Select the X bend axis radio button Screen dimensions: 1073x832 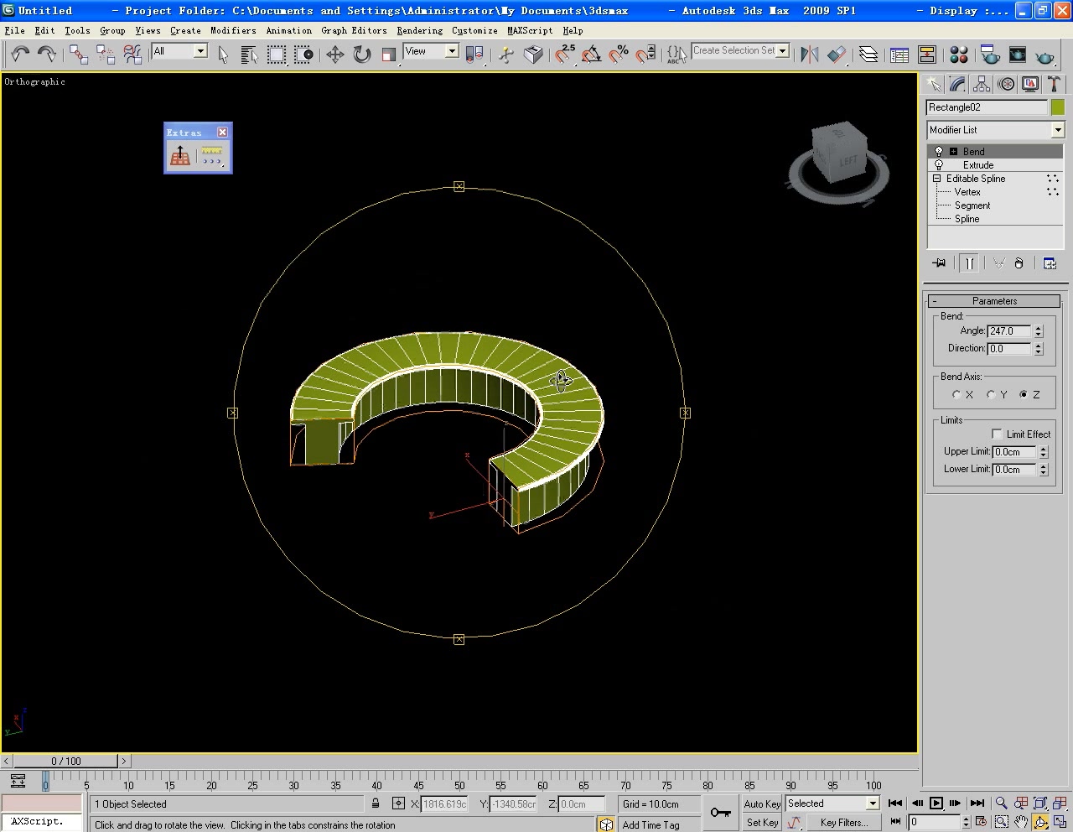[956, 394]
